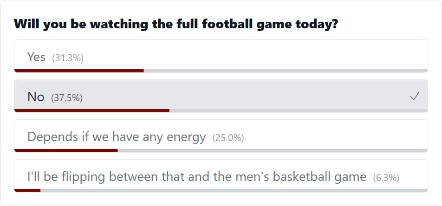Screen dimensions: 442x206
Task: Click the dark red result bar under No
Action: [92, 110]
